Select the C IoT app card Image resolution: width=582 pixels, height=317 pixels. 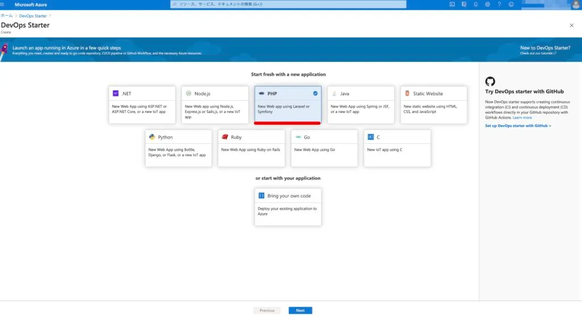(397, 148)
